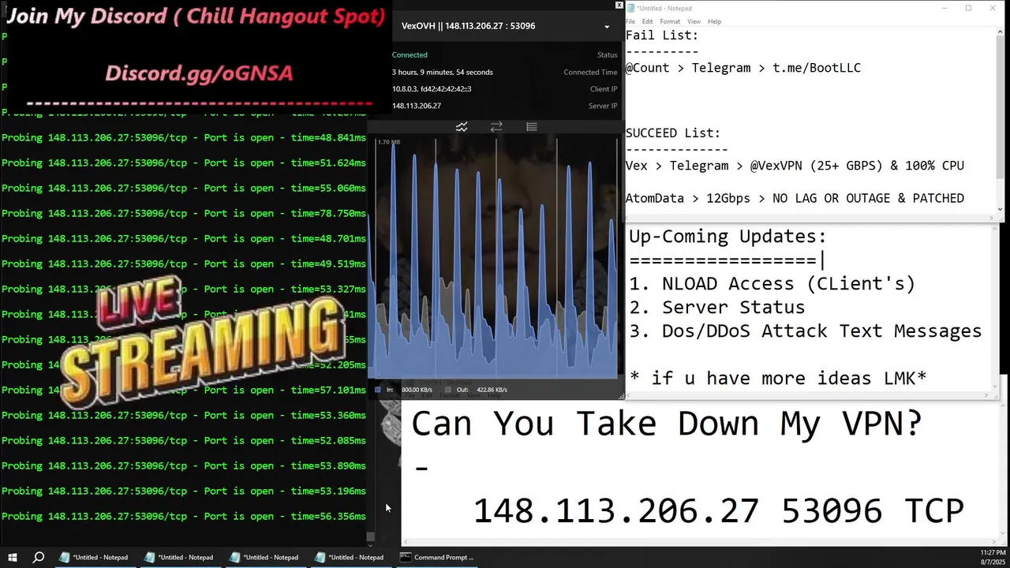
Task: Click the Client IP value '10.8.0.3'
Action: (x=432, y=89)
